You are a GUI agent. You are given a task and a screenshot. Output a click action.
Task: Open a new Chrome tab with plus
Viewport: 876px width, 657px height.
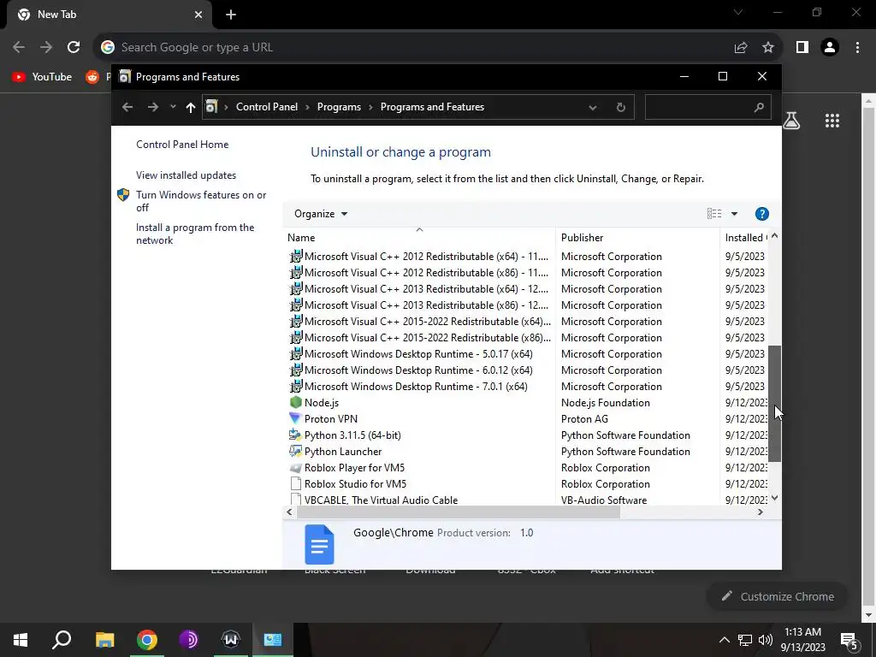[231, 15]
